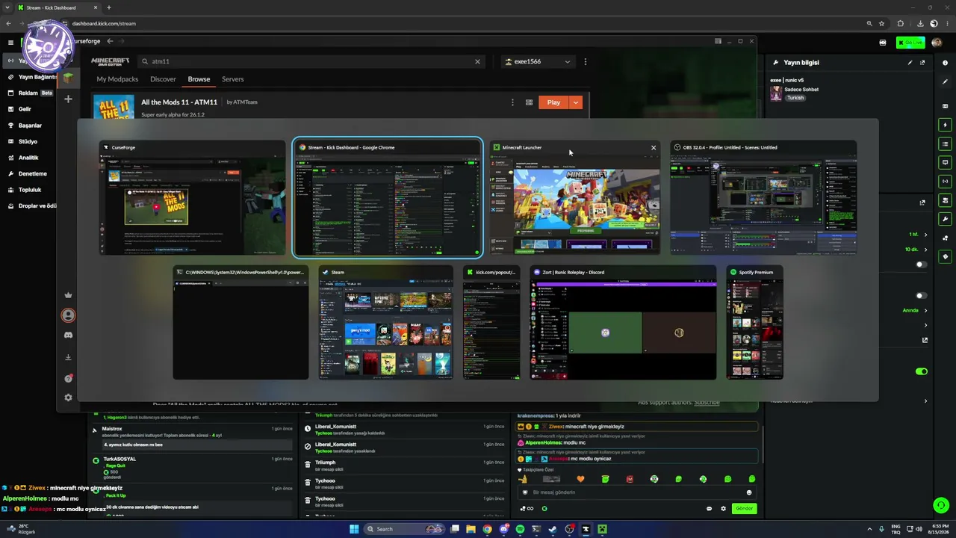Click the Turkish language tag
Image resolution: width=956 pixels, height=538 pixels.
point(795,98)
